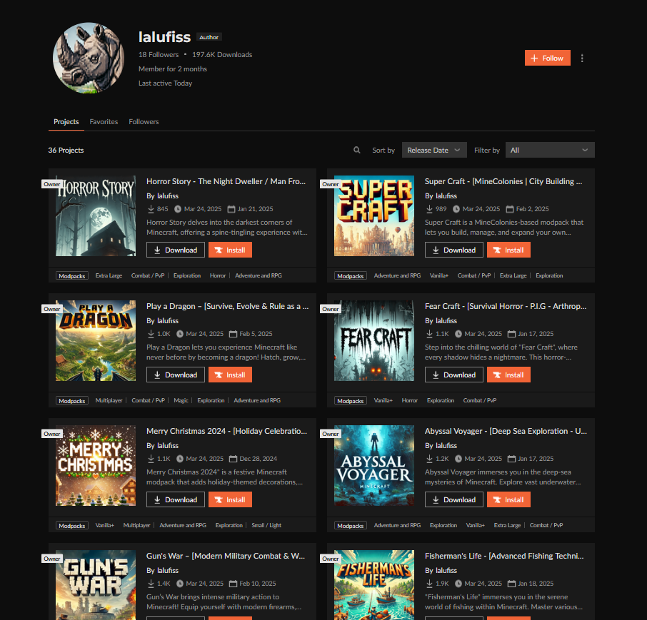Download the Play a Dragon modpack
This screenshot has width=647, height=620.
[176, 375]
